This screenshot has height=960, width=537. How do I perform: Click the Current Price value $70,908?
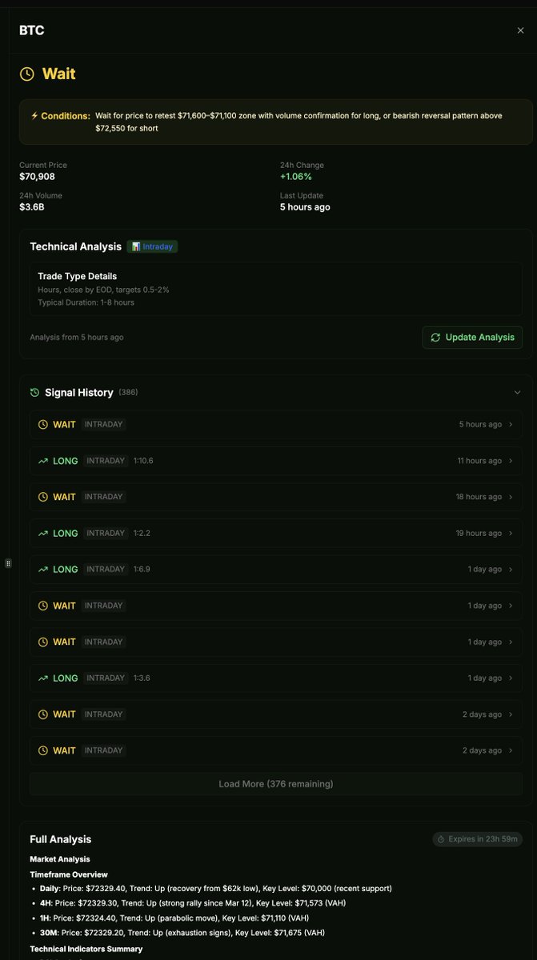click(37, 177)
